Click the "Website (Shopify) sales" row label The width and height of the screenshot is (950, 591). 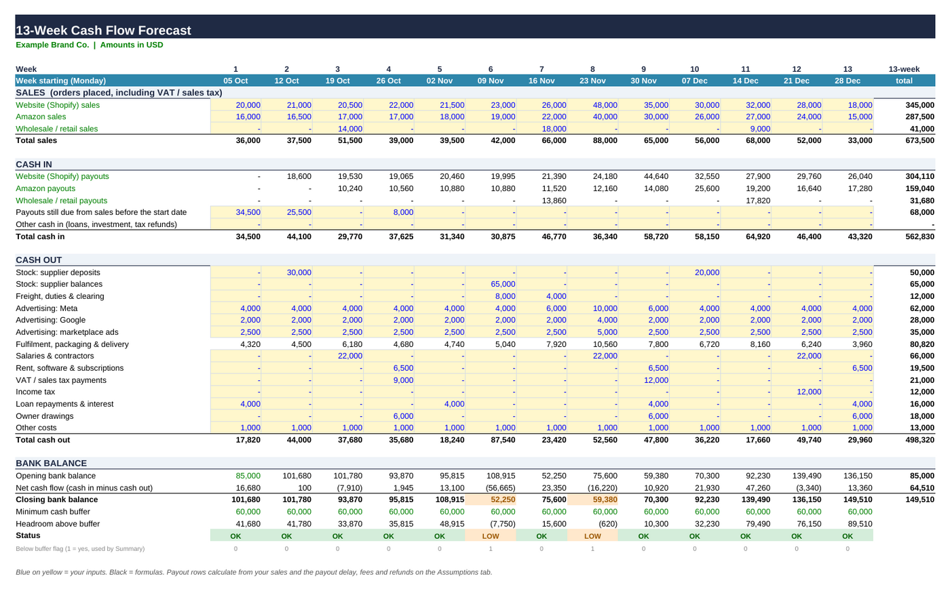[58, 105]
